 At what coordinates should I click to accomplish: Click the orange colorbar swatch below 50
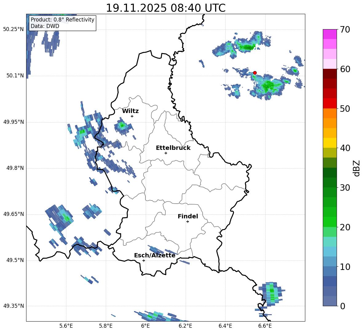point(330,113)
